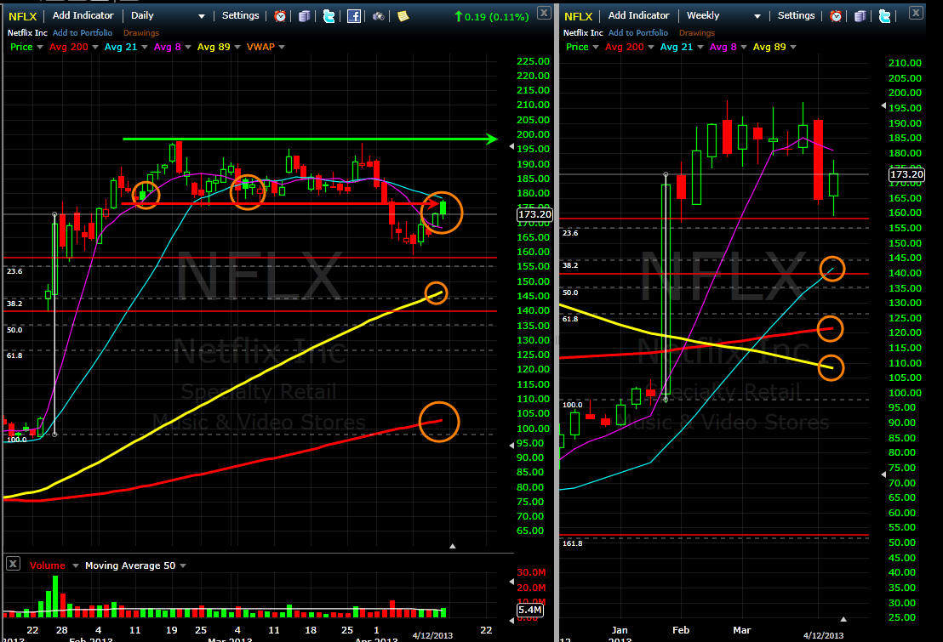Click Add Indicator in the Weekly chart
Image resolution: width=943 pixels, height=642 pixels.
tap(638, 15)
